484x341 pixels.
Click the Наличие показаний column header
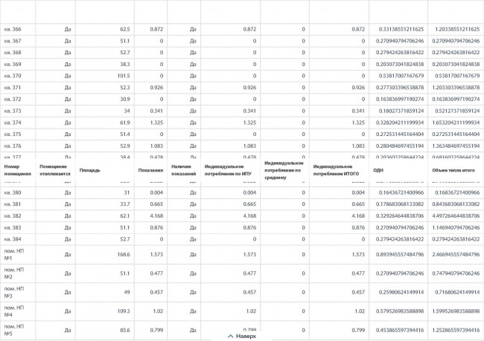[184, 170]
